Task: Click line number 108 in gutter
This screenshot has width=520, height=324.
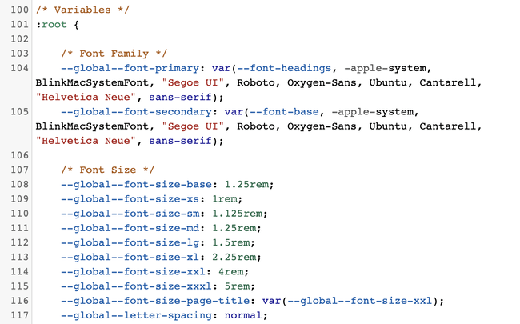Action: click(x=19, y=184)
